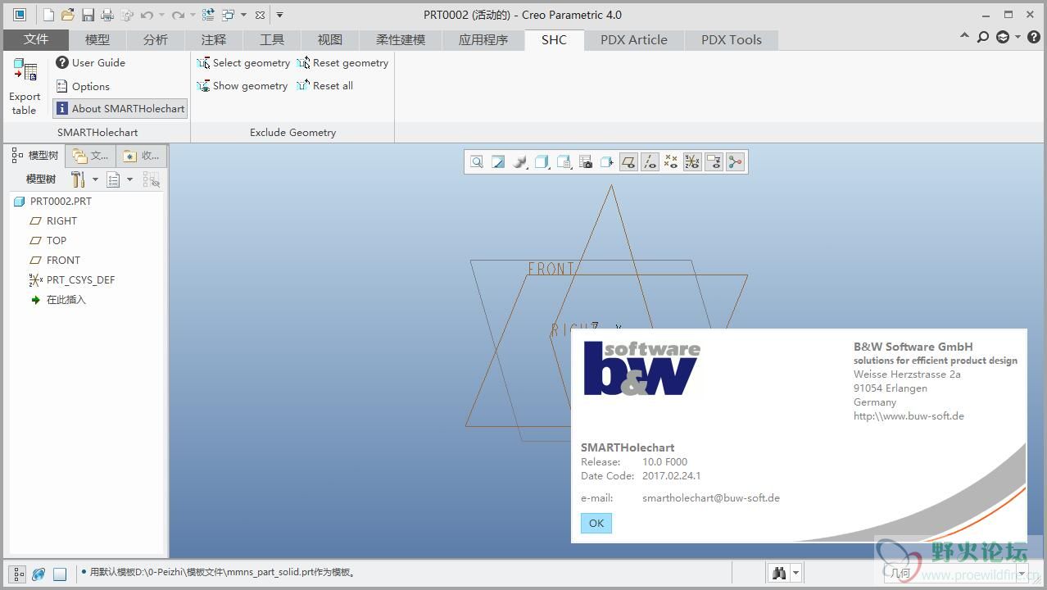Select PRT0002.PRT in the model tree
Image resolution: width=1047 pixels, height=590 pixels.
(52, 201)
